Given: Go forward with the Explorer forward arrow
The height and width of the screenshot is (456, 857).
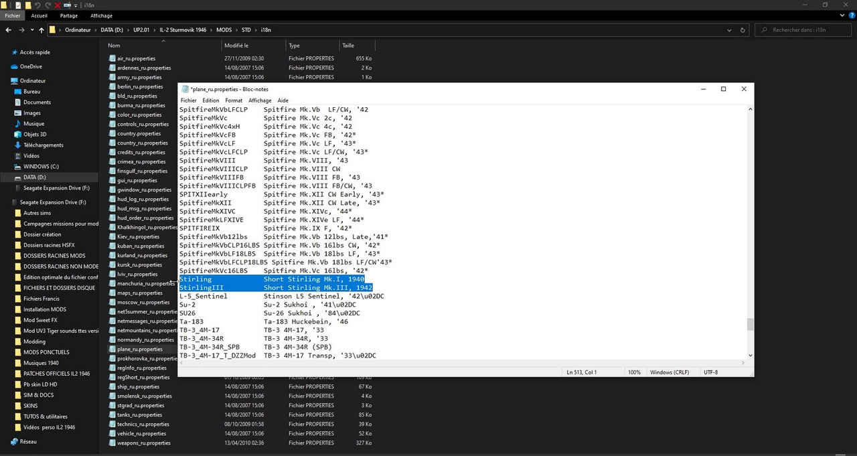Looking at the screenshot, I should point(22,30).
